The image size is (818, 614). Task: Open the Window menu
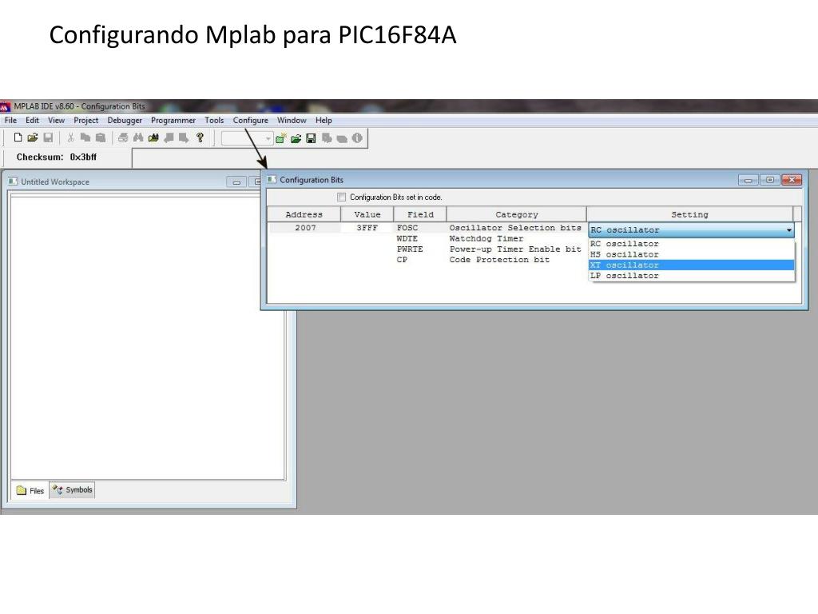click(x=292, y=120)
